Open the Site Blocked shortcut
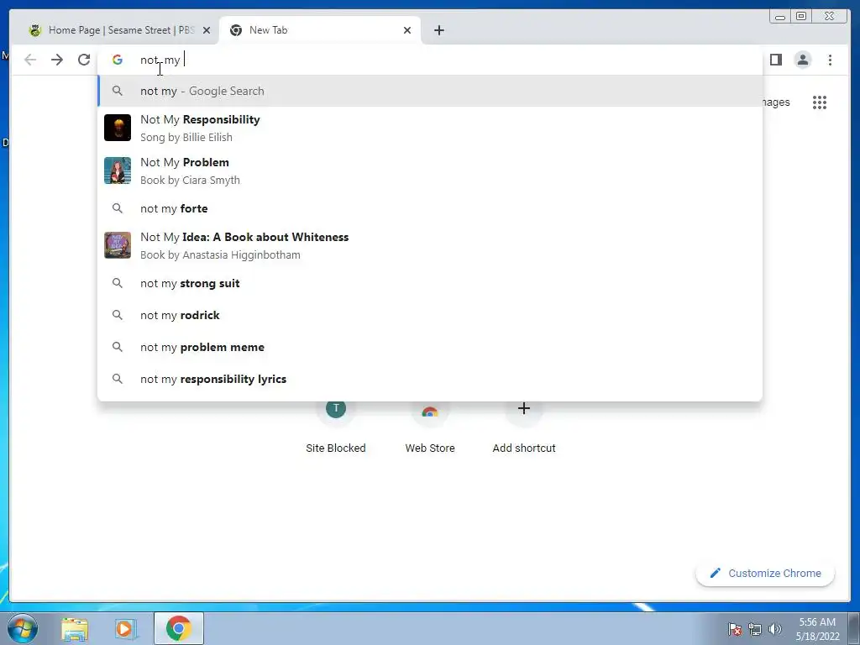Screen dimensions: 860x645 [x=336, y=427]
